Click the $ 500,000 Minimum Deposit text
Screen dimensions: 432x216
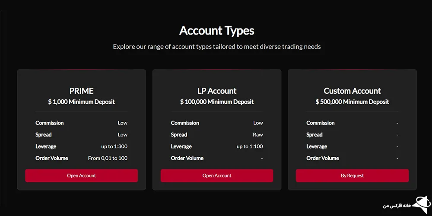(352, 102)
